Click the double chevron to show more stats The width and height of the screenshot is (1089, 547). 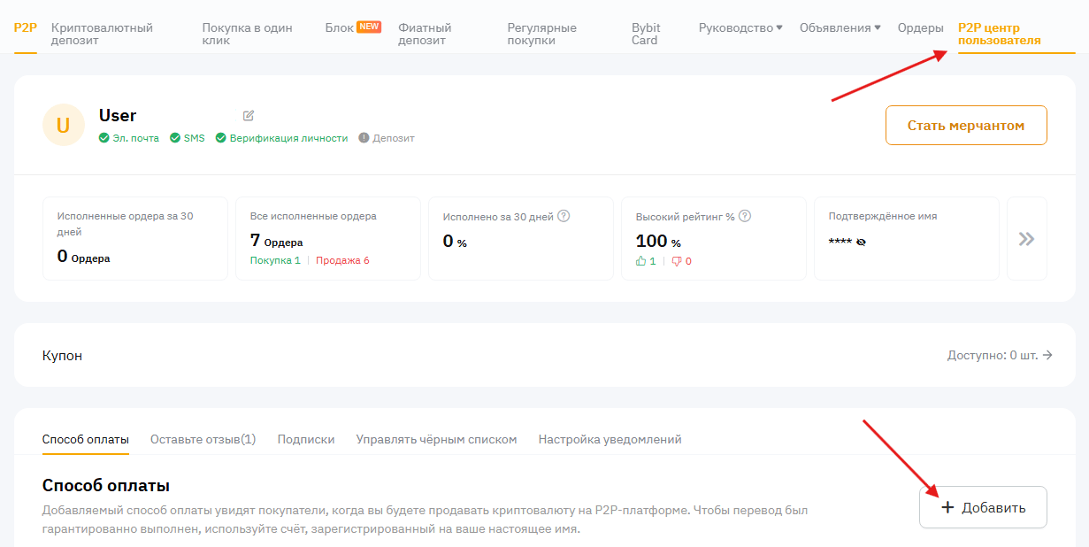(x=1026, y=239)
